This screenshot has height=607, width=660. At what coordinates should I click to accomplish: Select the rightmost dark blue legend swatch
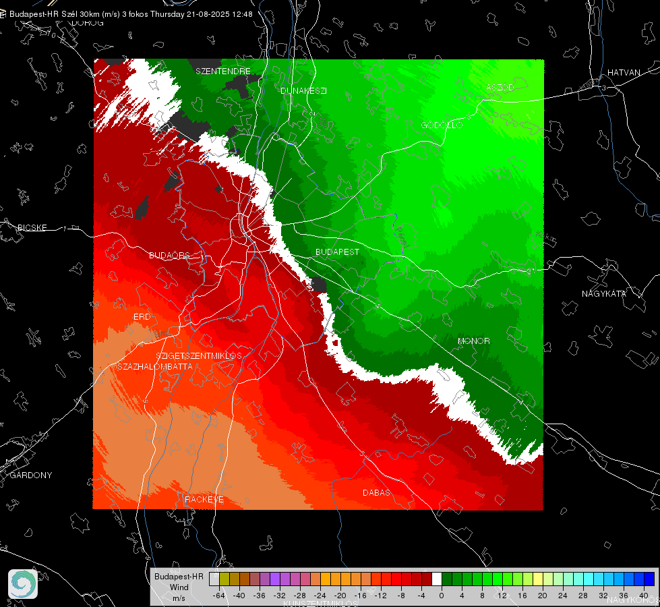pos(649,579)
